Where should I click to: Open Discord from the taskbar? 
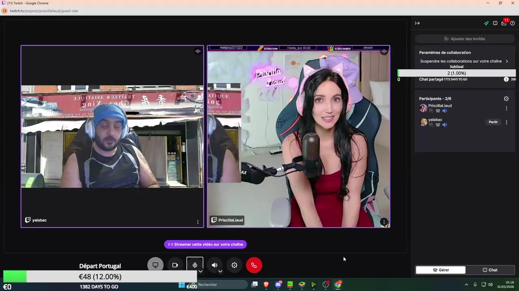pyautogui.click(x=278, y=285)
